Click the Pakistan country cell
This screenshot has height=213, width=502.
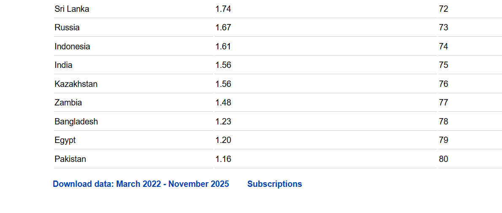click(x=70, y=159)
